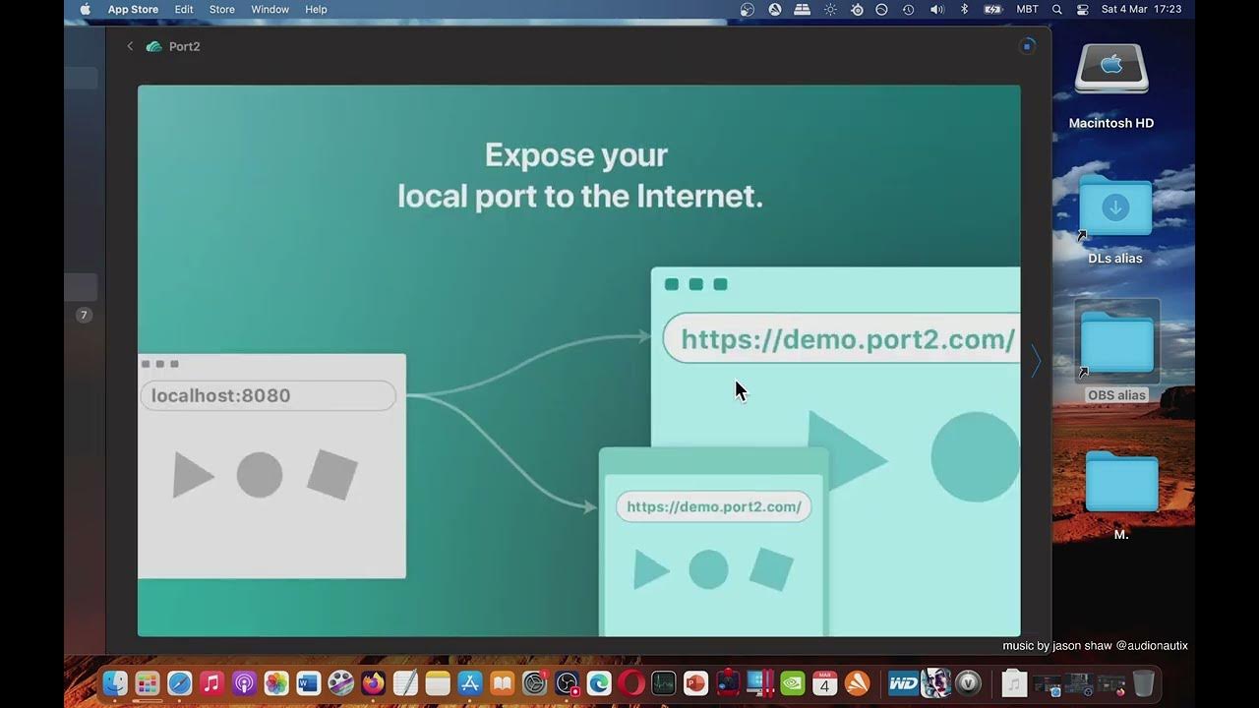
Task: Open Launchpad from the Dock
Action: [x=148, y=682]
